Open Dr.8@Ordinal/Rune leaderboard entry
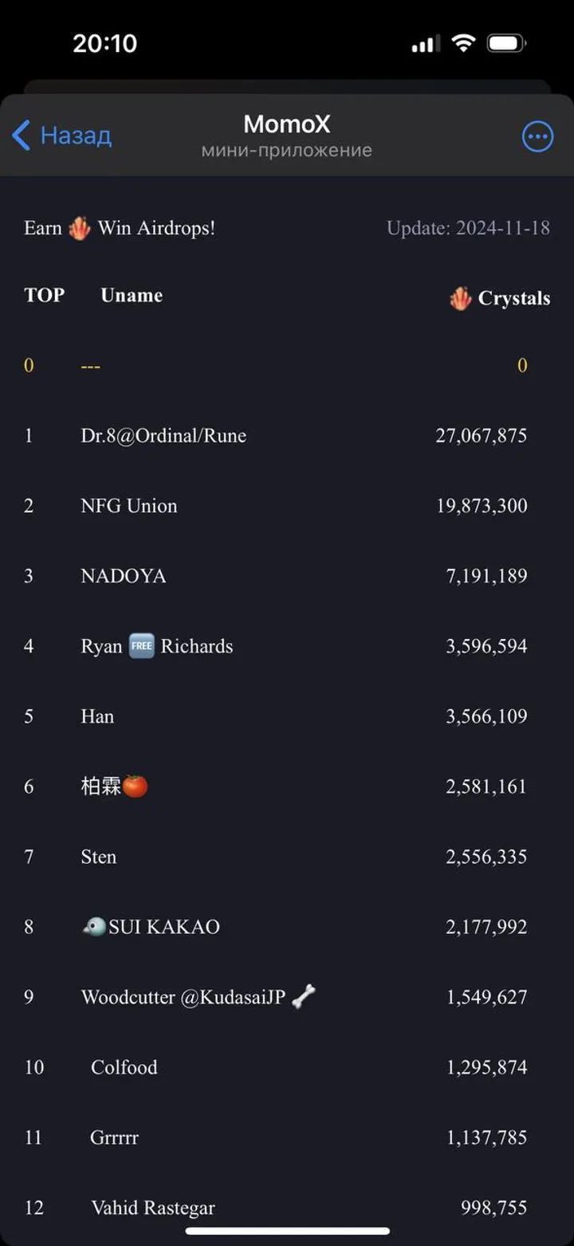The width and height of the screenshot is (574, 1246). coord(163,436)
